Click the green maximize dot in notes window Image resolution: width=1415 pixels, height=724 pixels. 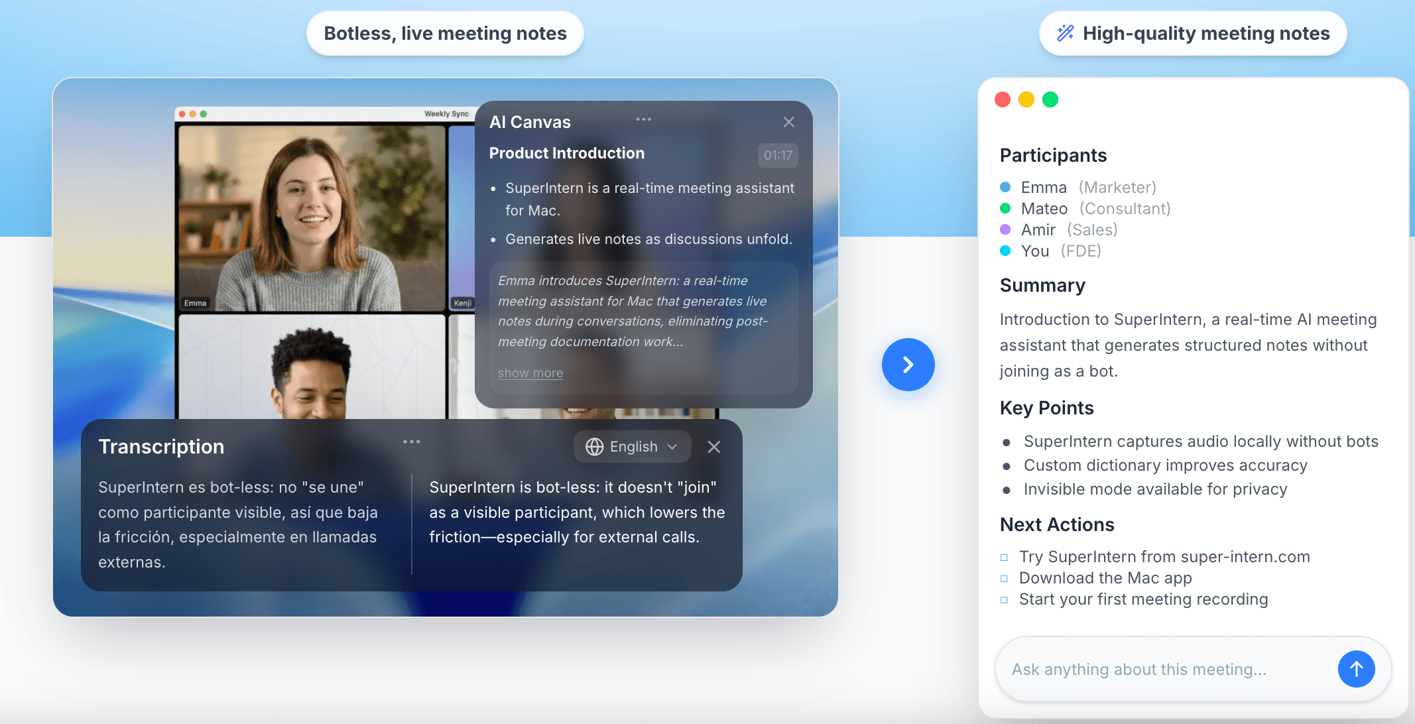[x=1050, y=99]
